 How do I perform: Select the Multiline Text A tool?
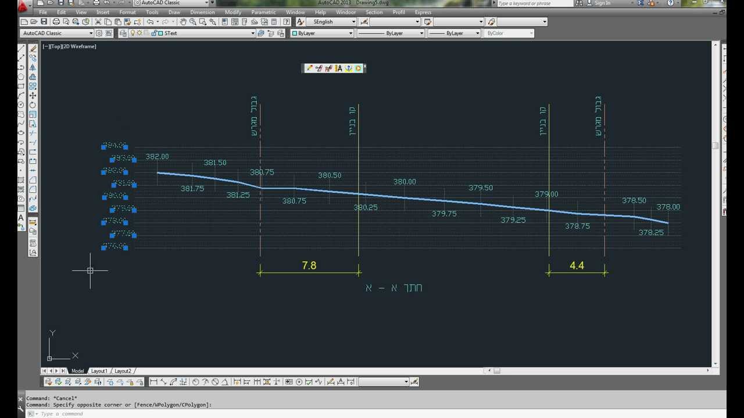click(x=22, y=218)
